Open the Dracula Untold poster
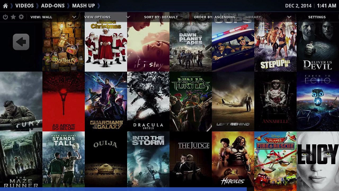Image resolution: width=339 pixels, height=191 pixels. tap(148, 102)
